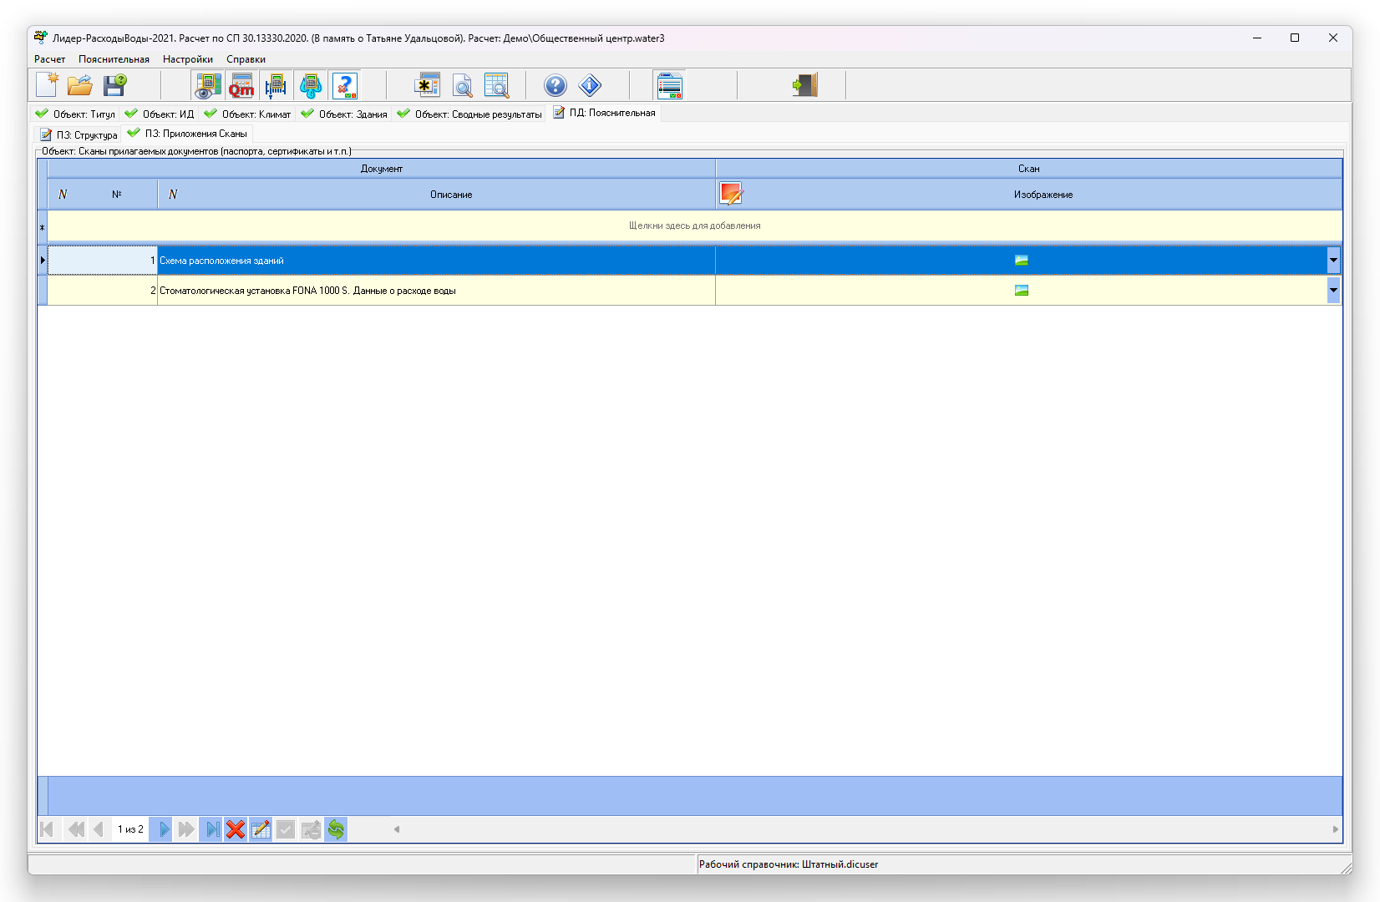
Task: Click the image edit icon in Скан header
Action: click(x=731, y=194)
